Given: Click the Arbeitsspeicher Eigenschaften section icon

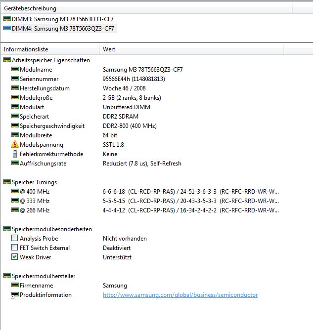Looking at the screenshot, I should coord(7,60).
